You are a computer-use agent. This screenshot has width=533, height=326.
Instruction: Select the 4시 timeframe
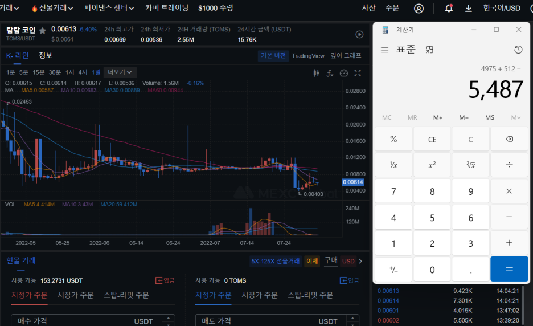tap(83, 72)
